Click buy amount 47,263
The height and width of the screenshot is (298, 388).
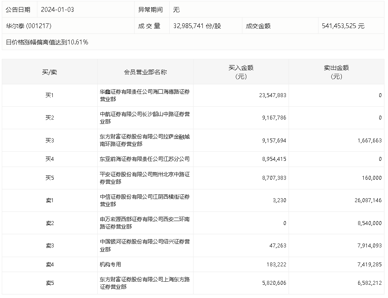[x=278, y=246]
